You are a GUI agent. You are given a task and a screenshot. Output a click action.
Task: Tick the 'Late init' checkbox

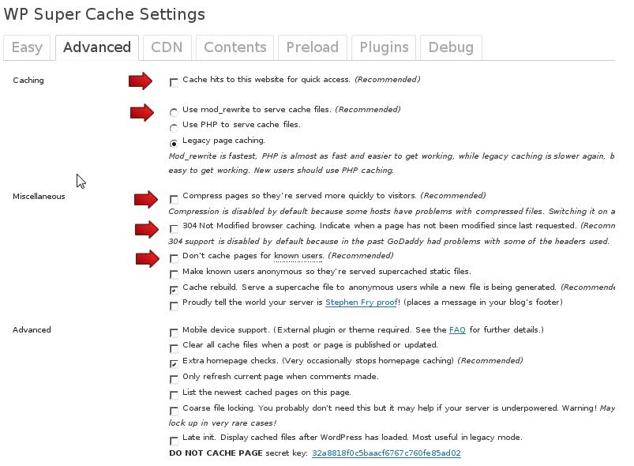pyautogui.click(x=174, y=440)
